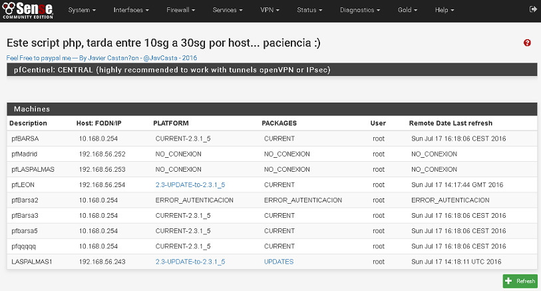Click pfLASPALMAS's NO_CONEXION packages cell
The width and height of the screenshot is (541, 291).
pyautogui.click(x=287, y=170)
